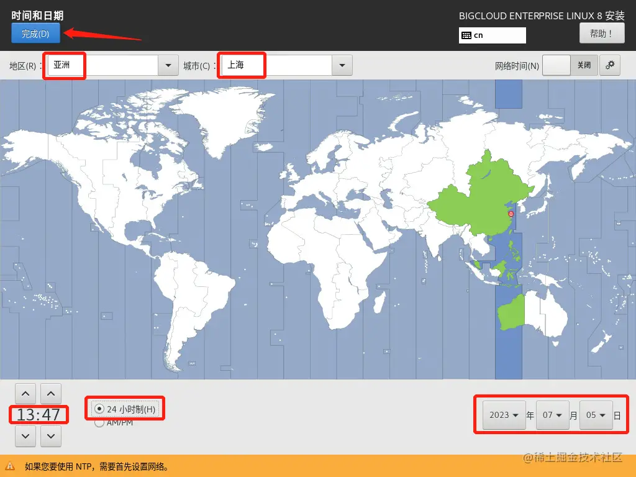The height and width of the screenshot is (477, 636).
Task: Open the 07 month dropdown
Action: pyautogui.click(x=552, y=415)
